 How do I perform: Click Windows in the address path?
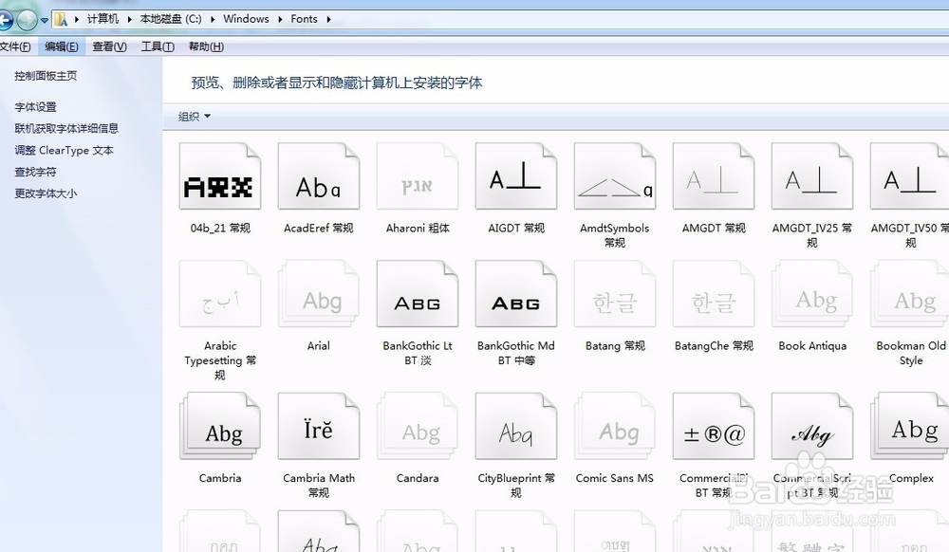(x=247, y=19)
